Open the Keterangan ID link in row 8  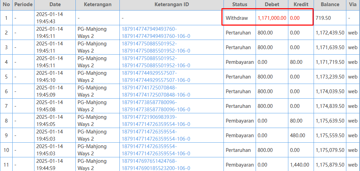pyautogui.click(x=156, y=121)
